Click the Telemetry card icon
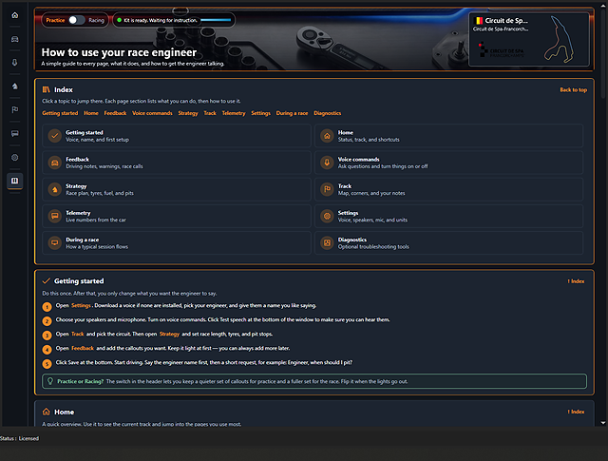The width and height of the screenshot is (608, 461). 55,216
